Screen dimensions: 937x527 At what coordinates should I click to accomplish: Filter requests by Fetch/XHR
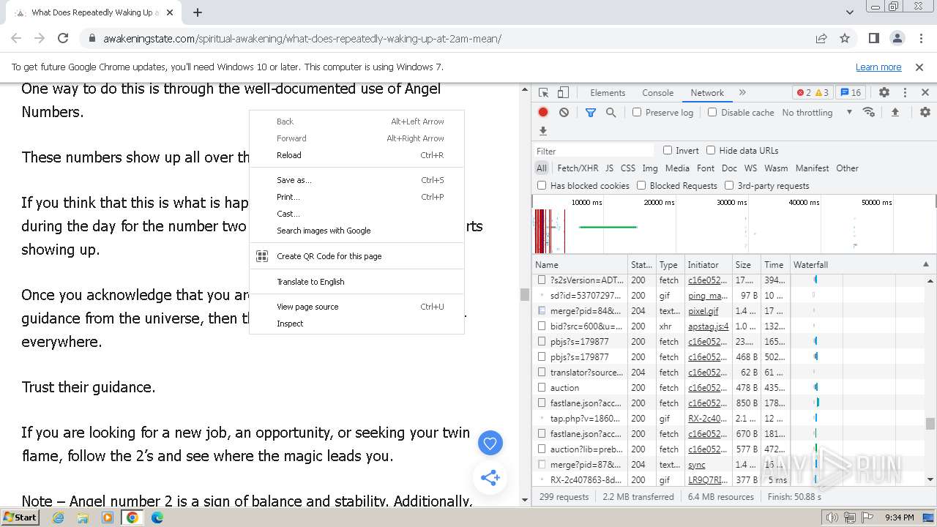tap(578, 168)
